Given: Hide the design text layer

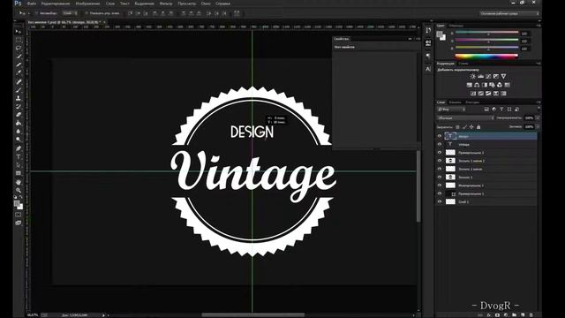Looking at the screenshot, I should point(440,136).
